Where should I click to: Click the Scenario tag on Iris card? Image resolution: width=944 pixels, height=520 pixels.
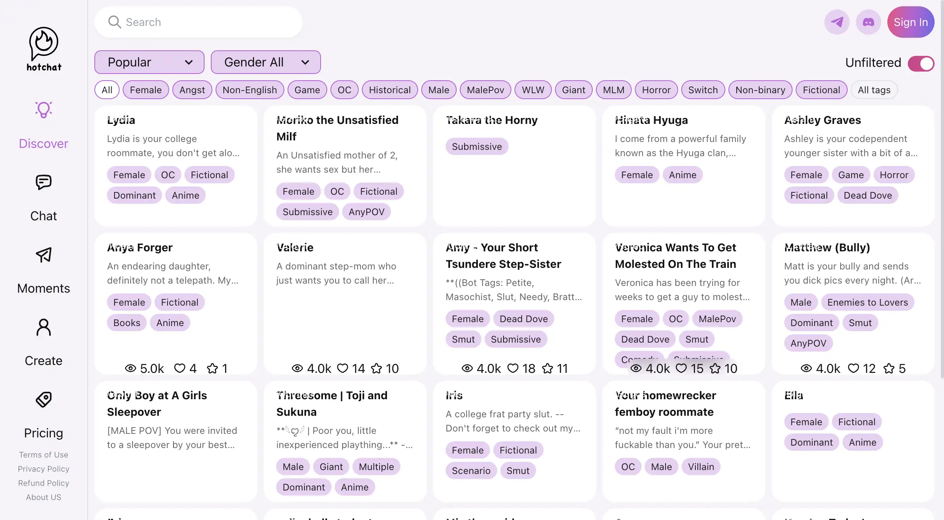(471, 471)
